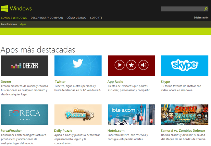Follow the Deezer title link
This screenshot has width=211, height=146.
click(6, 82)
